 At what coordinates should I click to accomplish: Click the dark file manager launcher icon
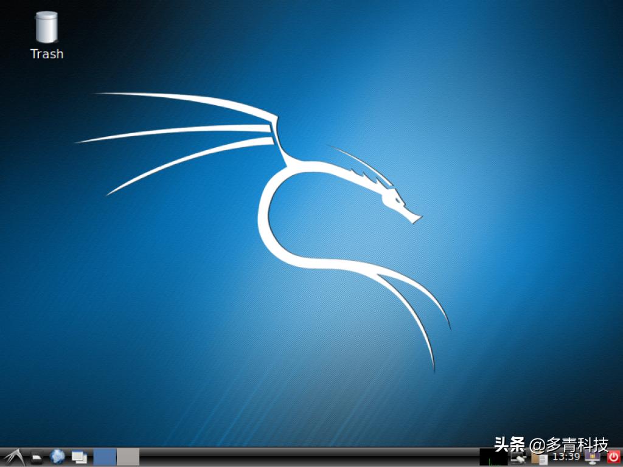[35, 457]
